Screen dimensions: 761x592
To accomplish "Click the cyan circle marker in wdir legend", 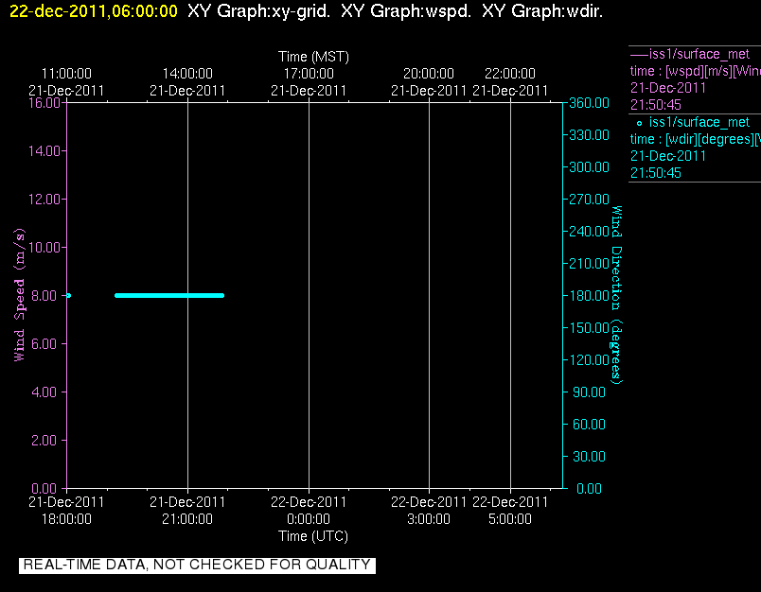I will point(639,123).
